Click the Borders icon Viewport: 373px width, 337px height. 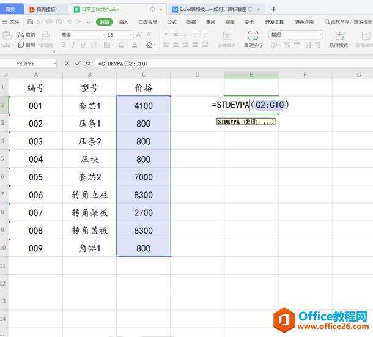point(94,45)
